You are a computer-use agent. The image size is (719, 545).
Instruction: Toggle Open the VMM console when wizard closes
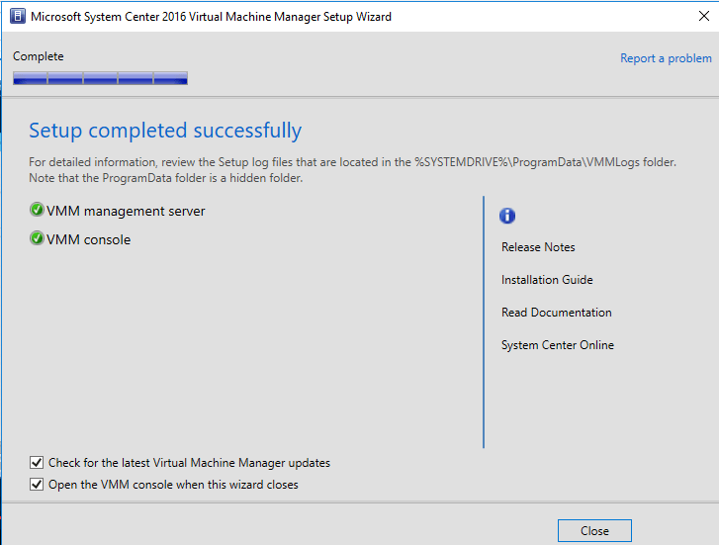click(37, 485)
